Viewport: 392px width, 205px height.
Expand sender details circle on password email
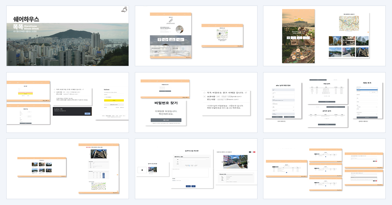click(x=204, y=96)
